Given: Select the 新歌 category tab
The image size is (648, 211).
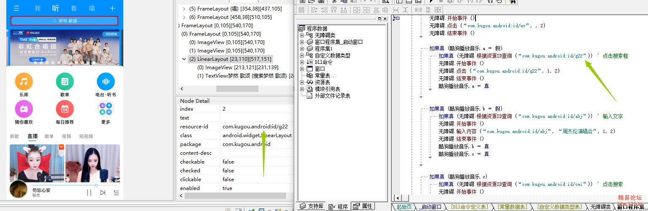Looking at the screenshot, I should coord(15,136).
